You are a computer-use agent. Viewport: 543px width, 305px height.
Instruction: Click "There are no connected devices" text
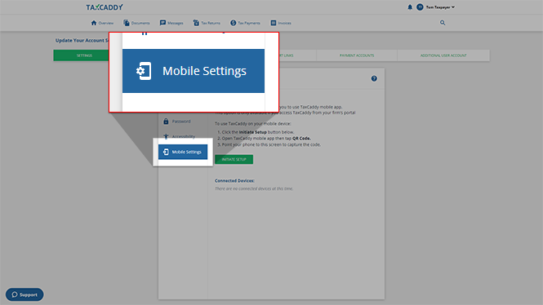(254, 188)
